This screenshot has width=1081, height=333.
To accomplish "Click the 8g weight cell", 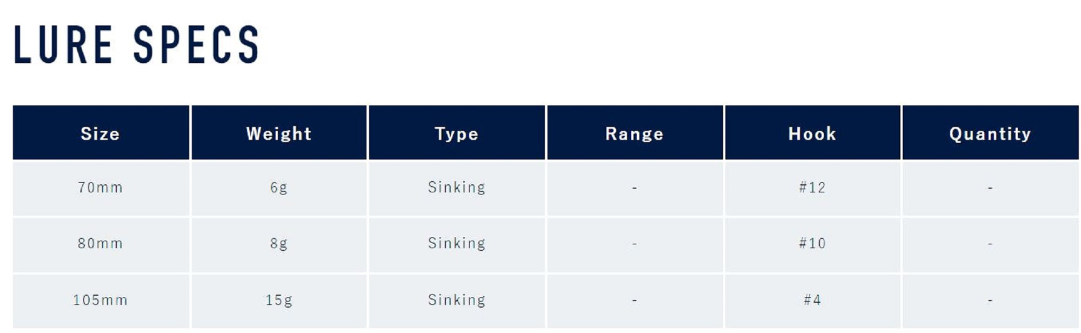I will pyautogui.click(x=279, y=243).
